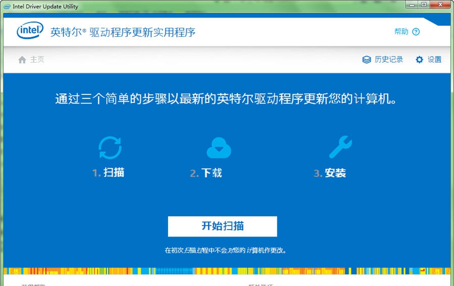The height and width of the screenshot is (286, 454).
Task: Click the scan refresh arrows icon
Action: click(110, 148)
